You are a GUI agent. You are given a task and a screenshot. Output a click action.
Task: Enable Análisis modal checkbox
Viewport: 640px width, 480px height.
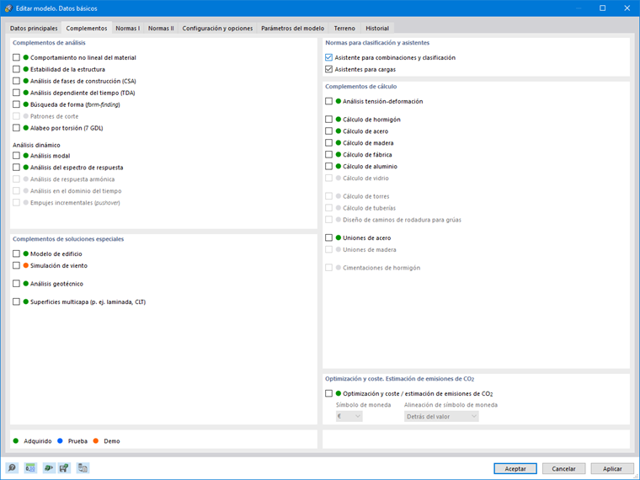click(x=16, y=156)
